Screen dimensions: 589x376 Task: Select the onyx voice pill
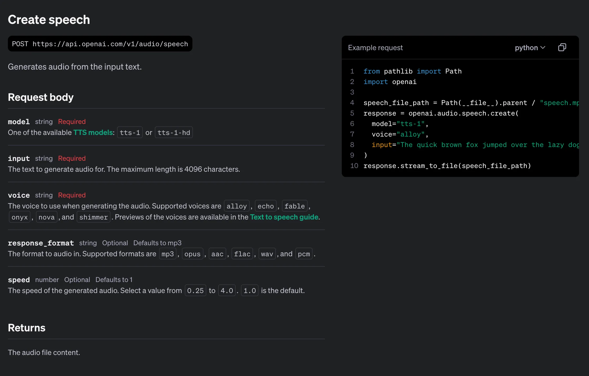point(19,217)
